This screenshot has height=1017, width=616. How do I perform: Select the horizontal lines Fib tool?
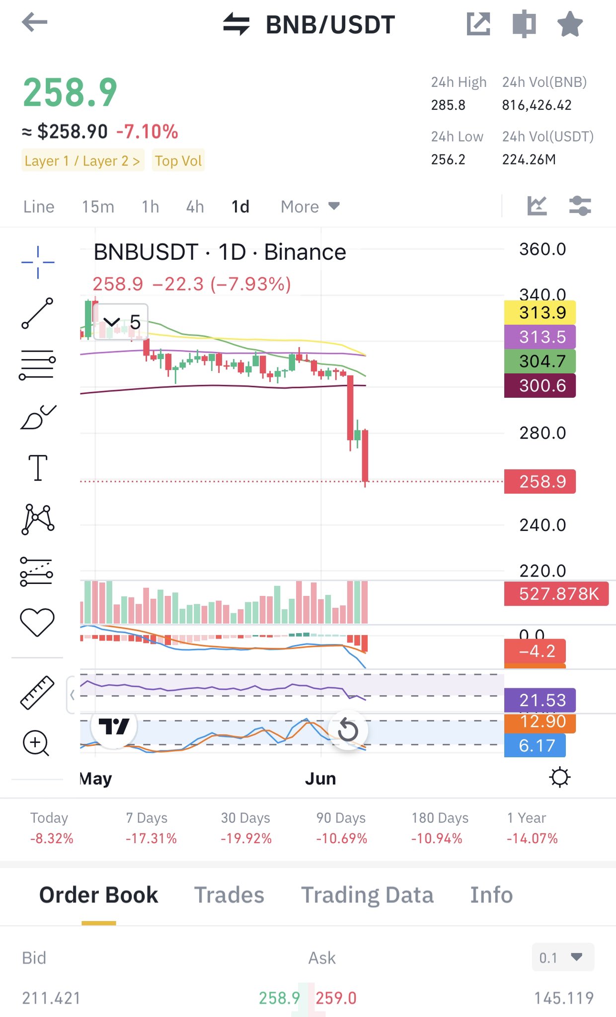(x=37, y=364)
